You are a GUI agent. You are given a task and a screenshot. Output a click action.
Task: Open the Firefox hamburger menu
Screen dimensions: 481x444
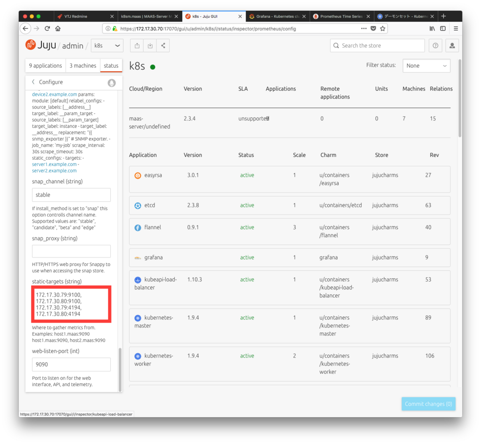click(x=456, y=29)
